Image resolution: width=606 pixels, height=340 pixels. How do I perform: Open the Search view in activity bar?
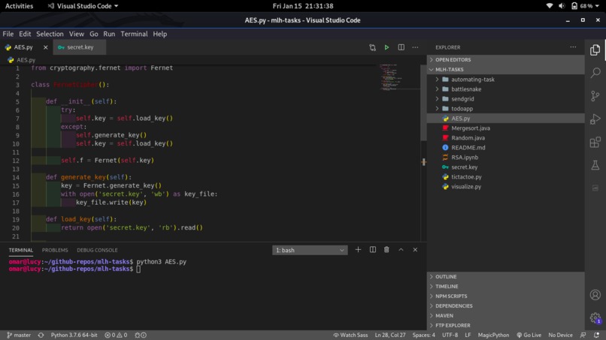[595, 73]
